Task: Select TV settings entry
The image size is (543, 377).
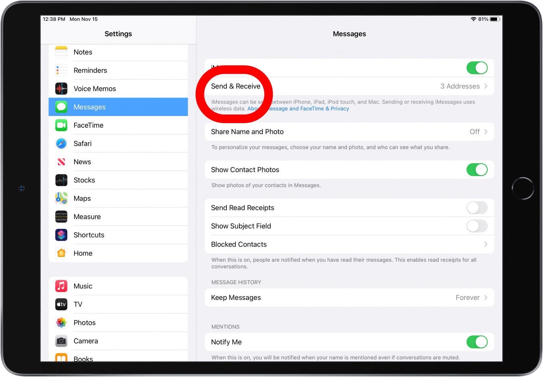Action: click(x=118, y=304)
